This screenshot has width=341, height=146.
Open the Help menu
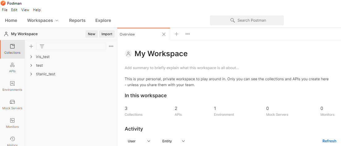coord(37,10)
